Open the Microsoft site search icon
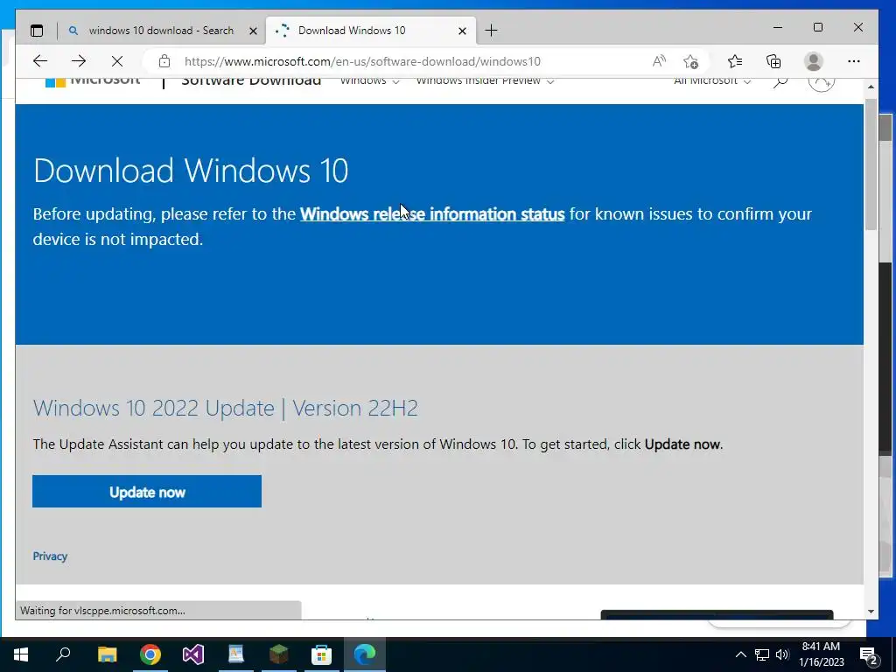The width and height of the screenshot is (896, 672). pos(780,81)
